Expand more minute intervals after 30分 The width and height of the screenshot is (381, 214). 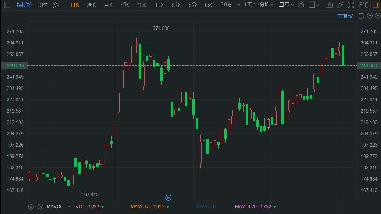click(x=239, y=5)
